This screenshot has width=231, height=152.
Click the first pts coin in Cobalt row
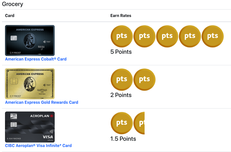pos(122,36)
